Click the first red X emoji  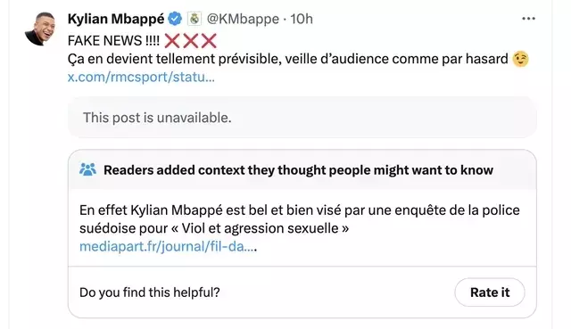point(172,41)
